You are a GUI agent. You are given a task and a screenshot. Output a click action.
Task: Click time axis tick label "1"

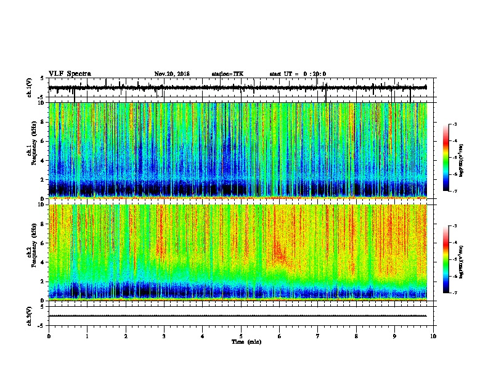click(x=87, y=336)
